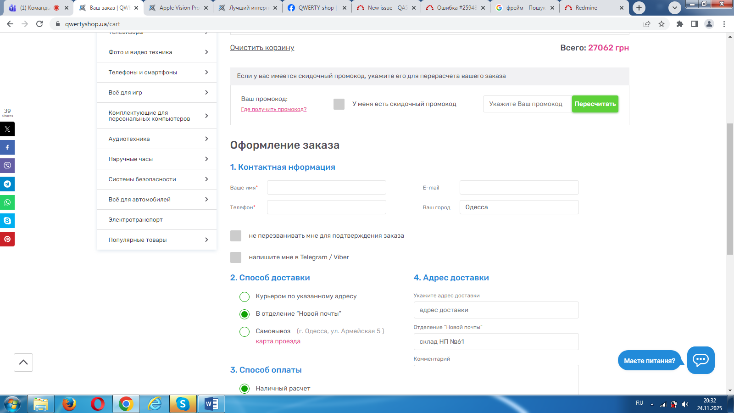The height and width of the screenshot is (413, 734).
Task: Open the 'Электротранспорт' category
Action: [136, 220]
